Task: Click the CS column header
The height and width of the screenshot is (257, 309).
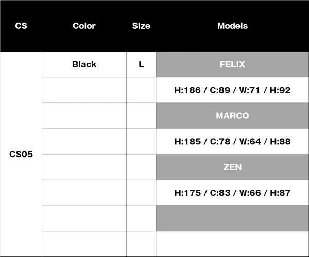Action: pos(21,26)
